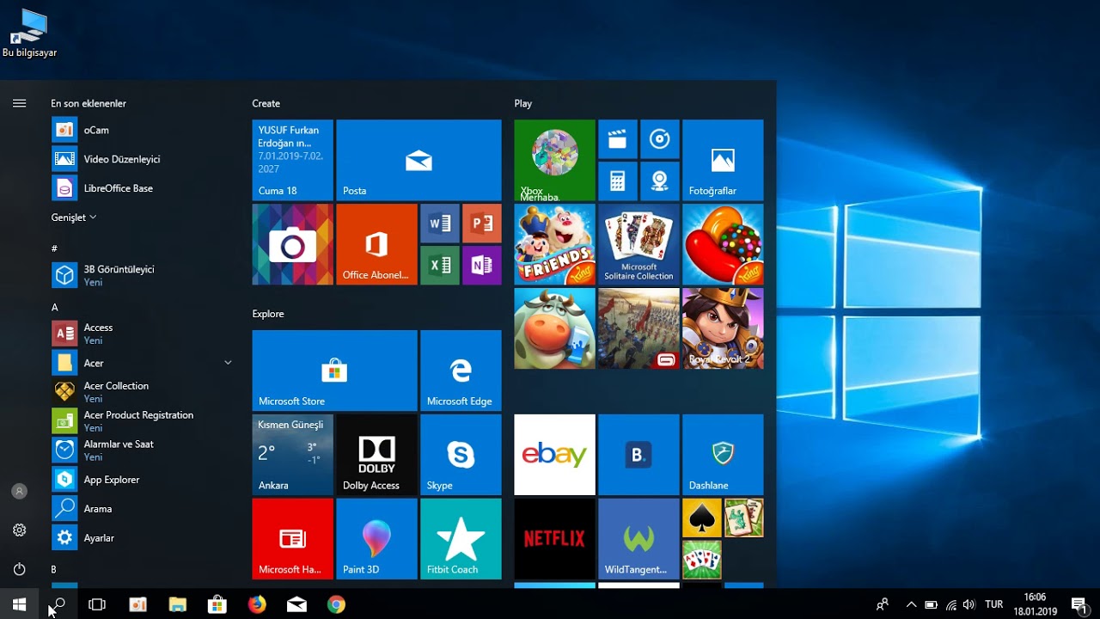Launch Word from the small tile
Image resolution: width=1100 pixels, height=619 pixels.
439,224
